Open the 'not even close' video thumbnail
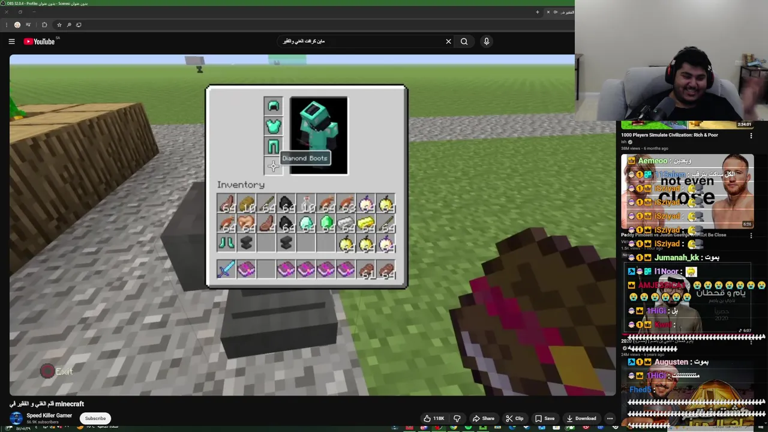 tap(687, 191)
